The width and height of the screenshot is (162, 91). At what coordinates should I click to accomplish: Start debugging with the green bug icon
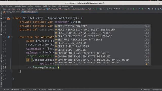tap(134, 9)
